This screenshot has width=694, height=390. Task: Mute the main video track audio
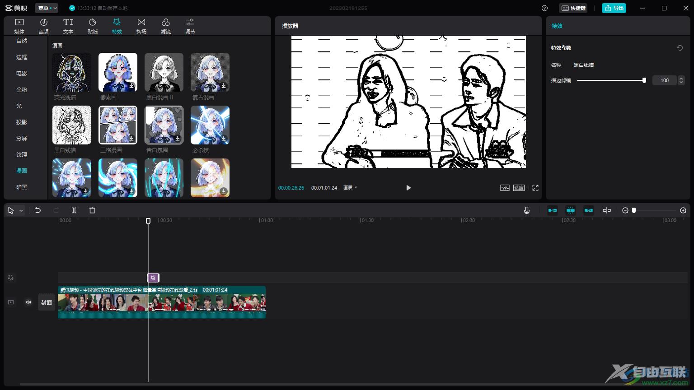point(28,302)
